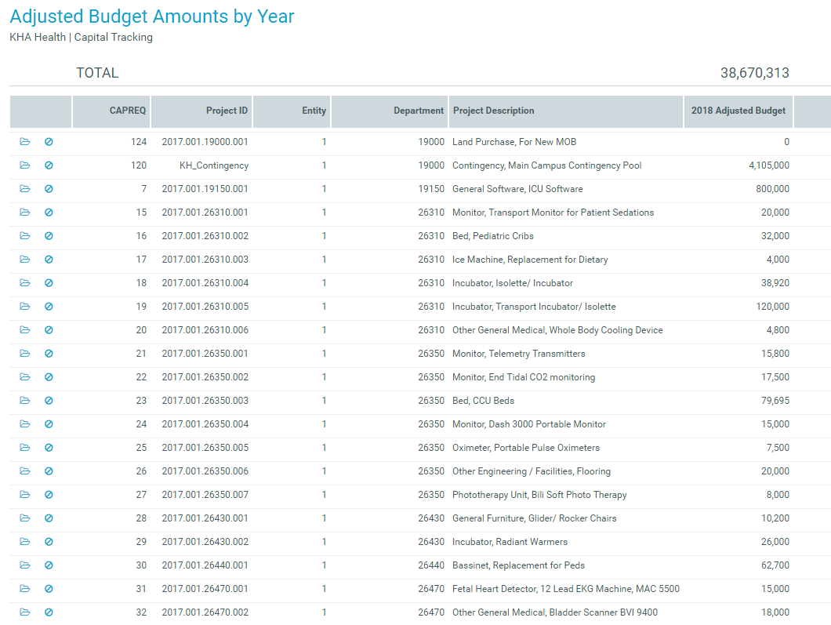831x625 pixels.
Task: Open folder icon for CAPREQ 19 row
Action: [25, 307]
